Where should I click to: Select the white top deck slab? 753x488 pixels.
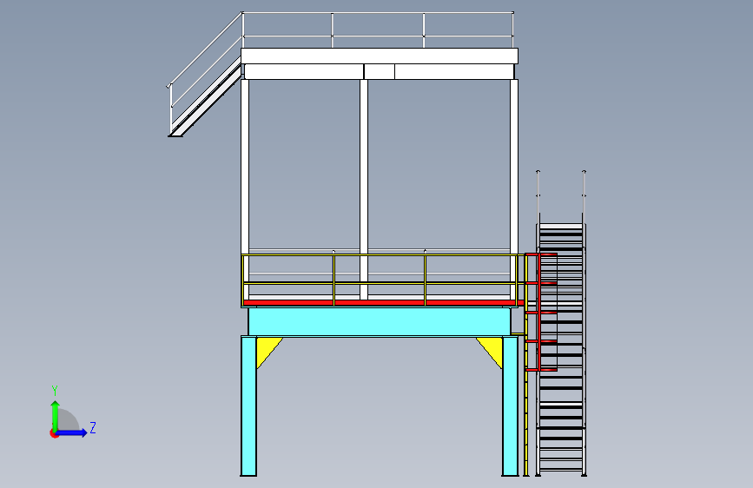[380, 56]
